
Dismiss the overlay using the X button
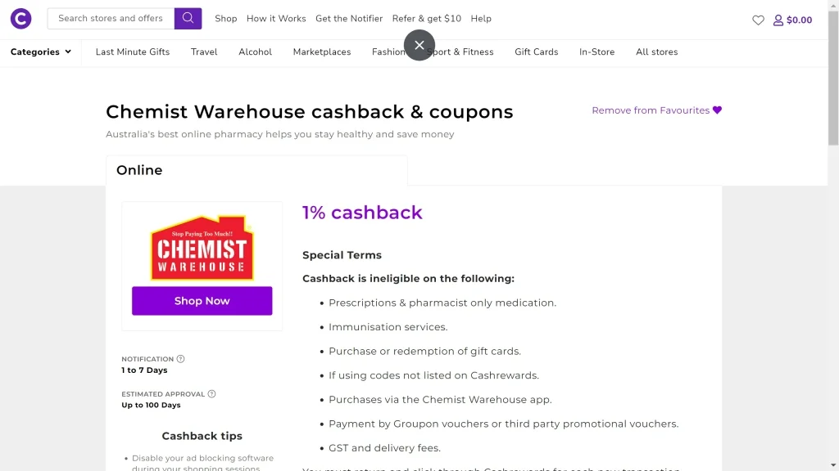419,45
